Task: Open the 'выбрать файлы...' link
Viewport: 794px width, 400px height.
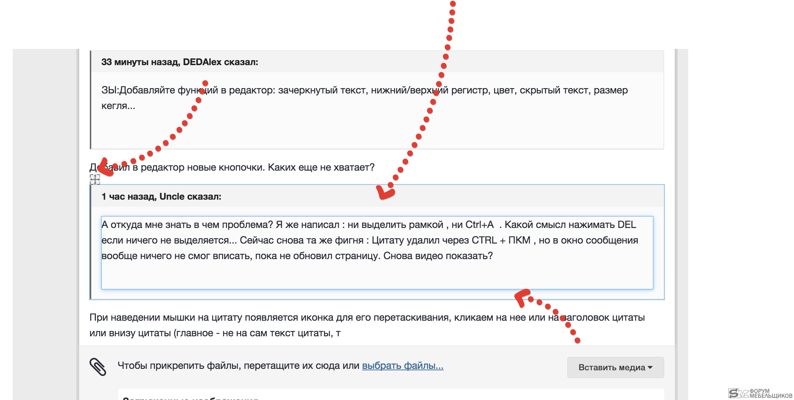Action: coord(402,366)
